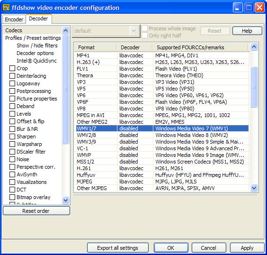This screenshot has width=267, height=255.
Task: Check the Noise filter box
Action: pos(12,159)
